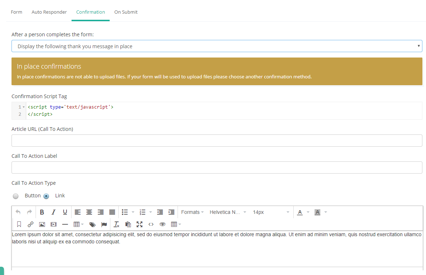Insert a video media element
Screen dimensions: 426x275
54,224
